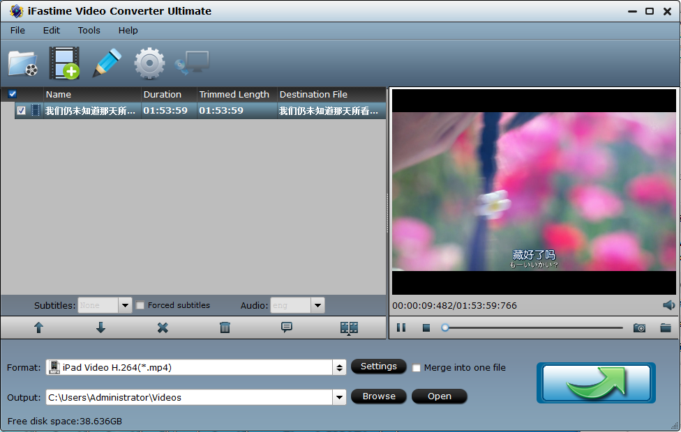
Task: Expand the Output path dropdown
Action: tap(339, 397)
